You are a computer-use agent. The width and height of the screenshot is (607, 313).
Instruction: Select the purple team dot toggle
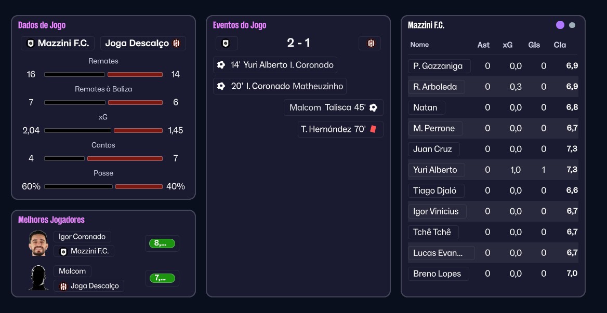point(560,25)
